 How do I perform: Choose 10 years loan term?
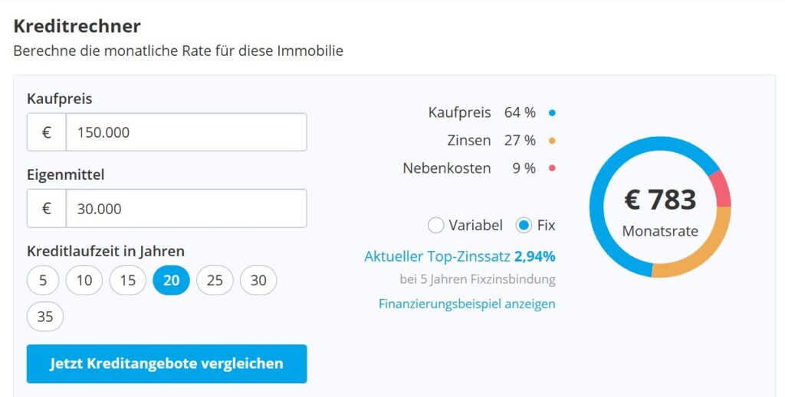tap(84, 281)
